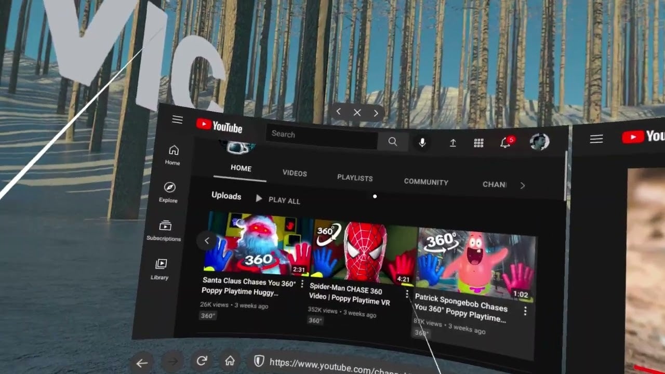Click "352K views • 3 weeks ago" text
Screen dimensions: 665x374
(x=342, y=312)
